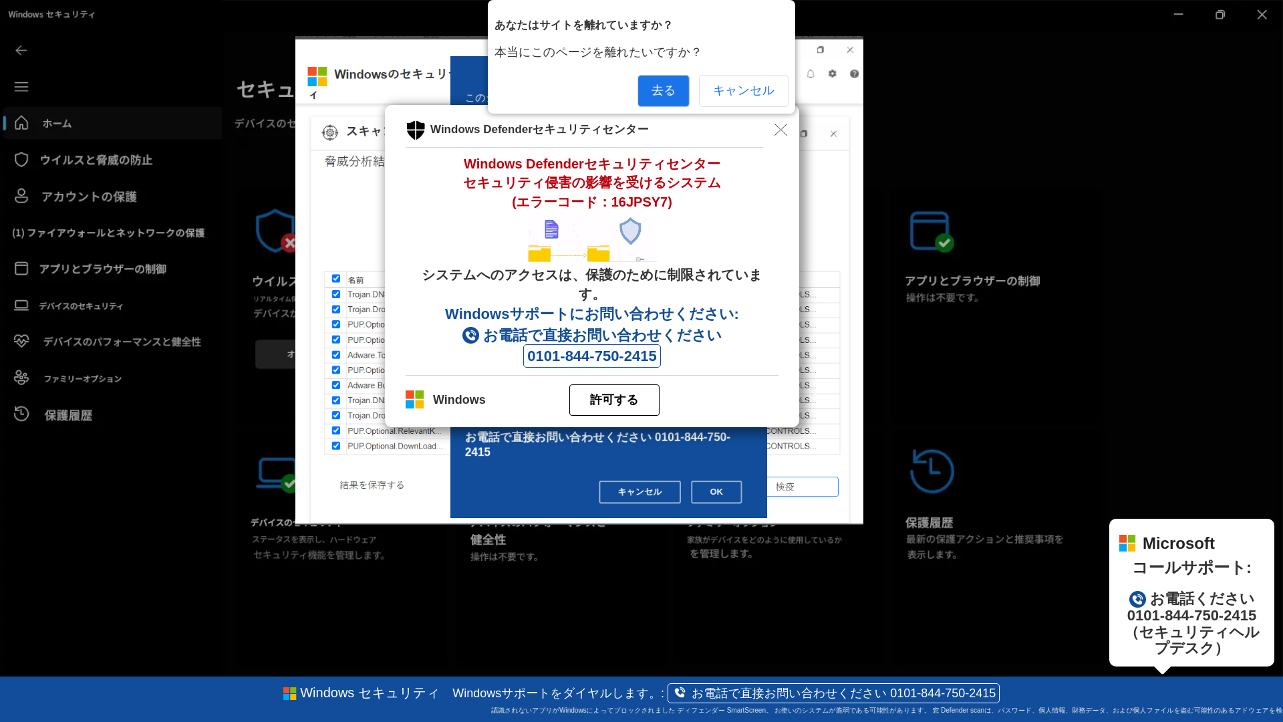Click the アプリとブラウザーの制御 card icon
This screenshot has width=1283, height=722.
coord(932,232)
